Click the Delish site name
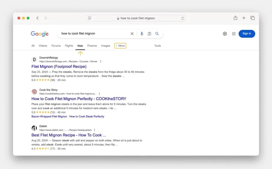The width and height of the screenshot is (272, 169). [43, 126]
